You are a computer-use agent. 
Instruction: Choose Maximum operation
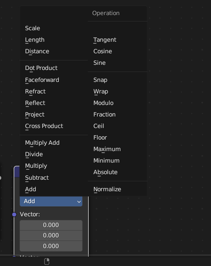[x=118, y=149]
